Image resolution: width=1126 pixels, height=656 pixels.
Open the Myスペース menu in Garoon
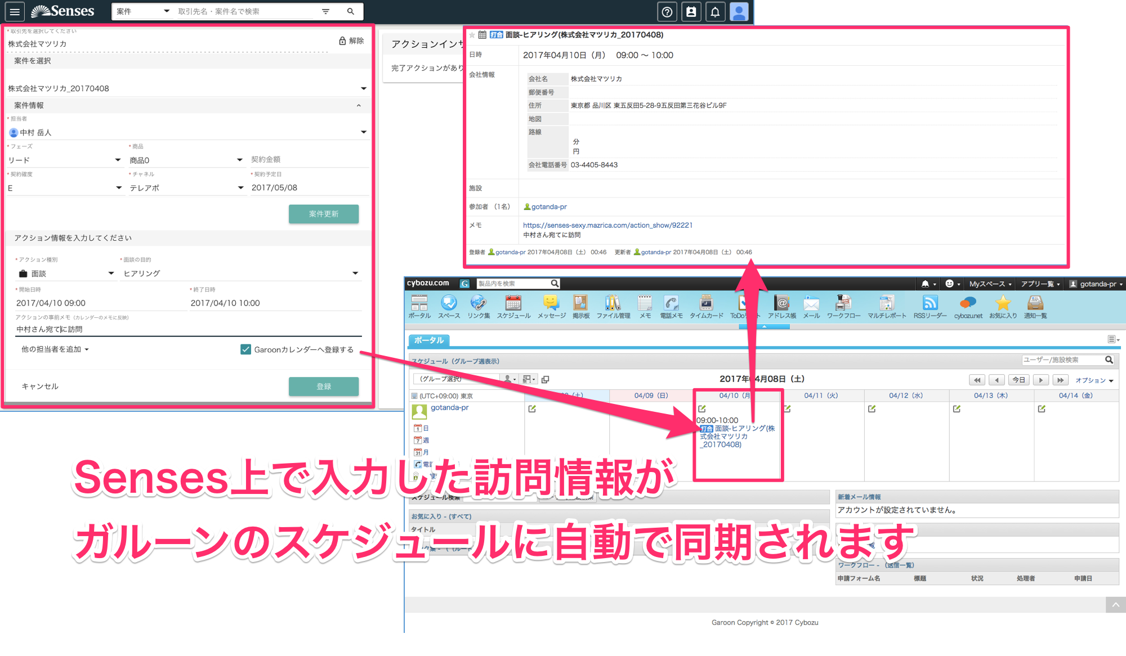click(x=990, y=284)
